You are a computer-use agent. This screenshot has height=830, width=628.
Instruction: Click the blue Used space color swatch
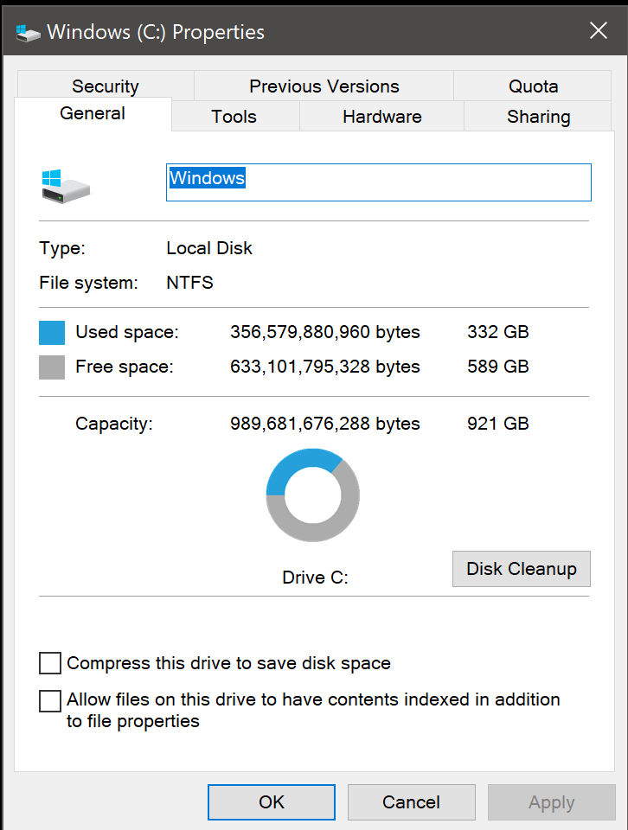click(x=52, y=332)
